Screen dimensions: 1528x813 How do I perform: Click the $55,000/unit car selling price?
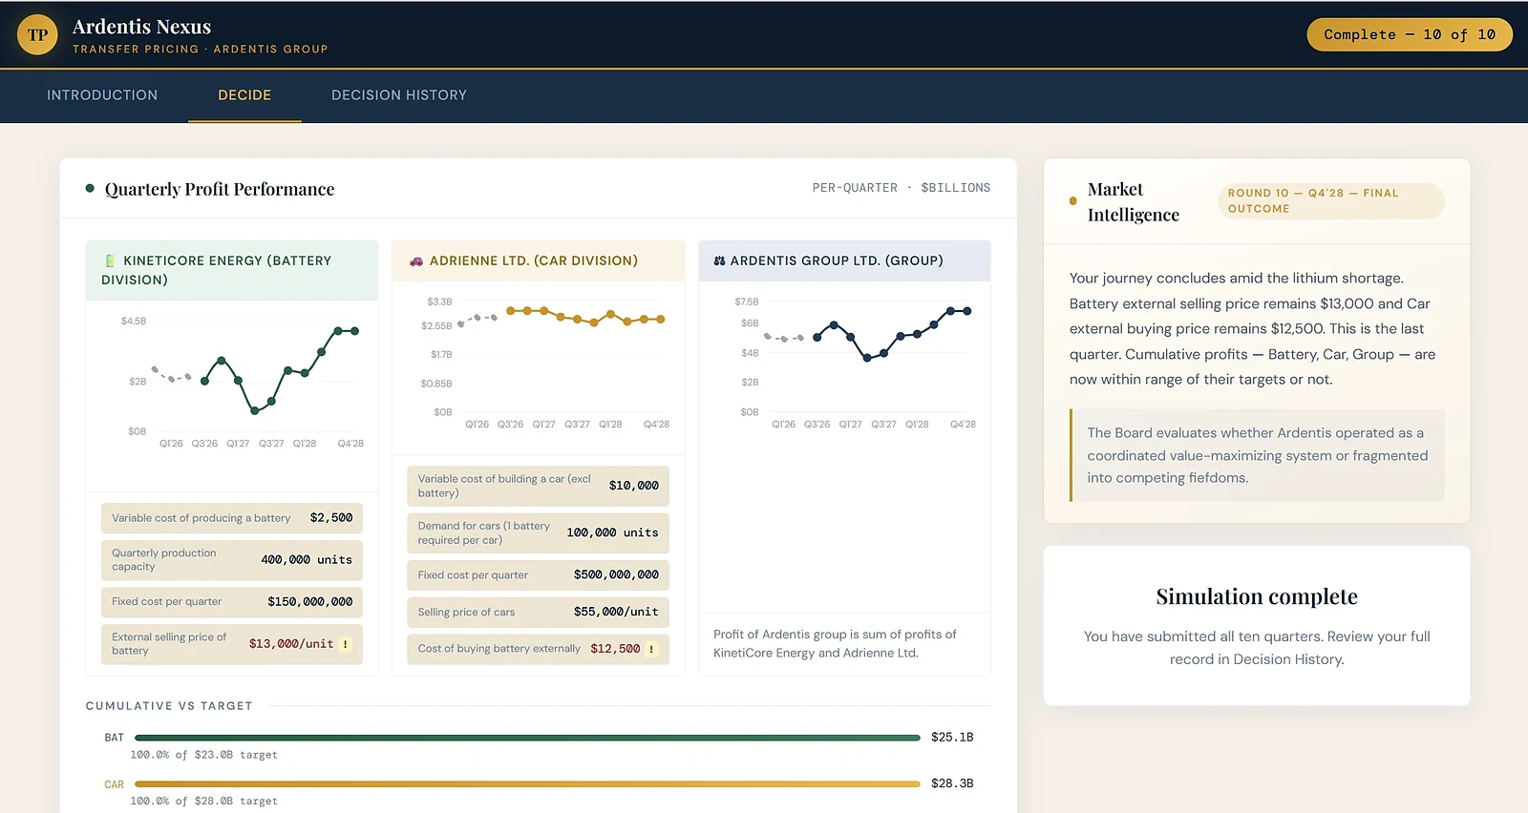click(x=616, y=612)
